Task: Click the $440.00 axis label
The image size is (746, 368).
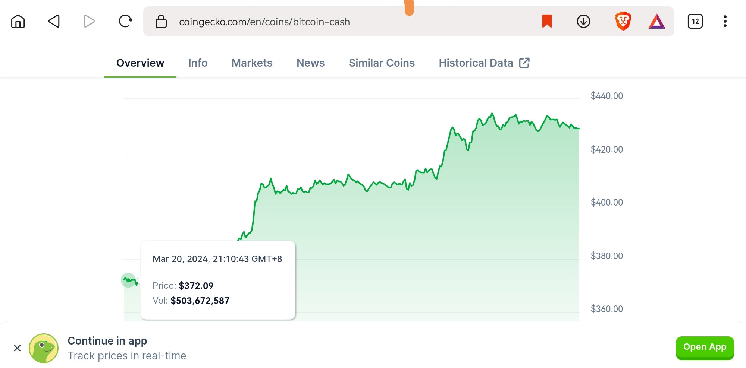Action: tap(607, 96)
